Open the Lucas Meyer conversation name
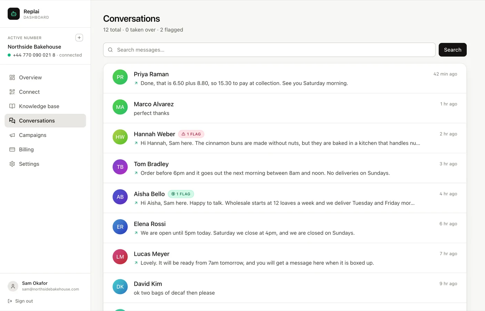The image size is (485, 311). coord(152,254)
